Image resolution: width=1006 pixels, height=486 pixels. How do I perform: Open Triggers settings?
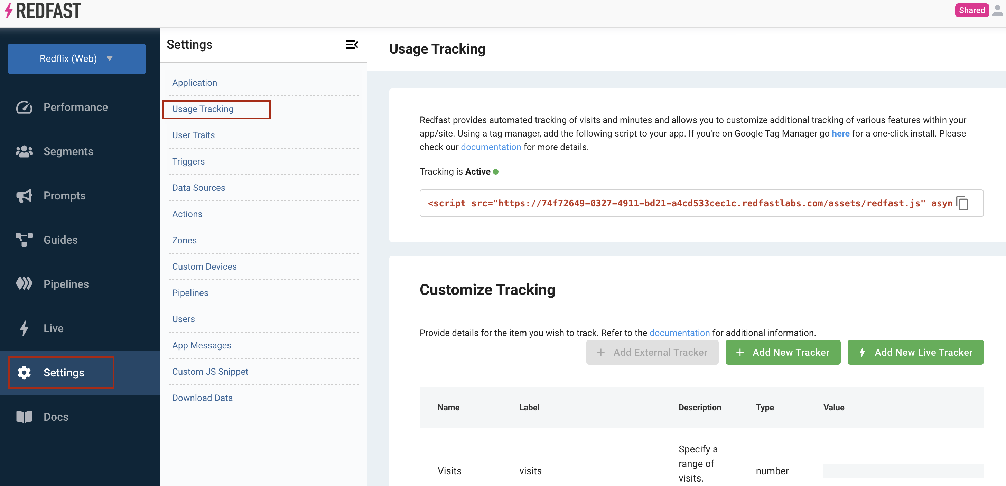point(188,162)
